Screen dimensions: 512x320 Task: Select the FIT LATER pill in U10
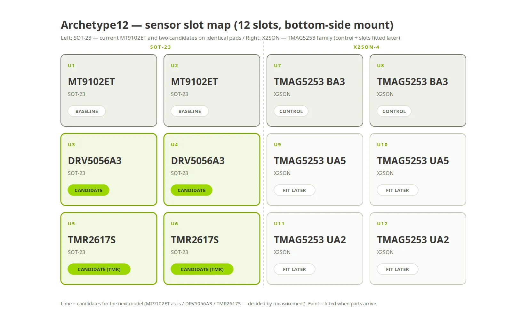(397, 190)
